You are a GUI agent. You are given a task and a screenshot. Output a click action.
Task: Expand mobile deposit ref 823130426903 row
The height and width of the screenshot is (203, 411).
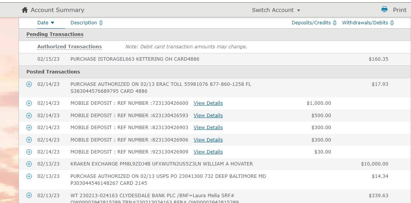coord(29,128)
